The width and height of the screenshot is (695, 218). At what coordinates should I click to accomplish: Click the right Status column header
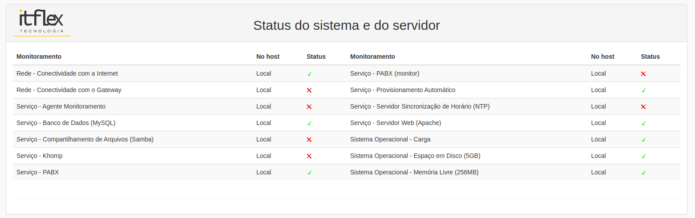point(650,57)
